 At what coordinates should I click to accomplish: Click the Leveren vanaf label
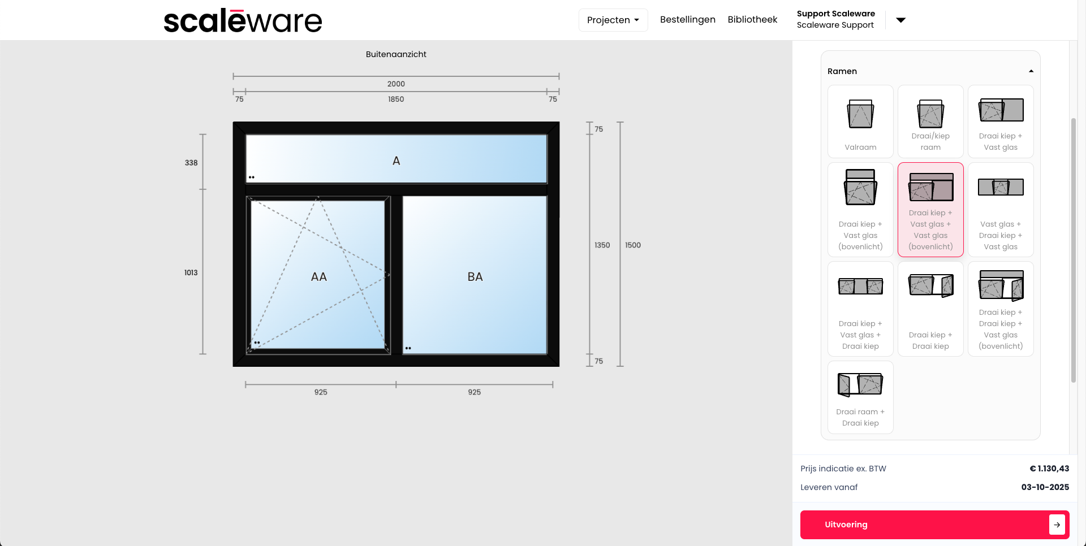pos(829,487)
